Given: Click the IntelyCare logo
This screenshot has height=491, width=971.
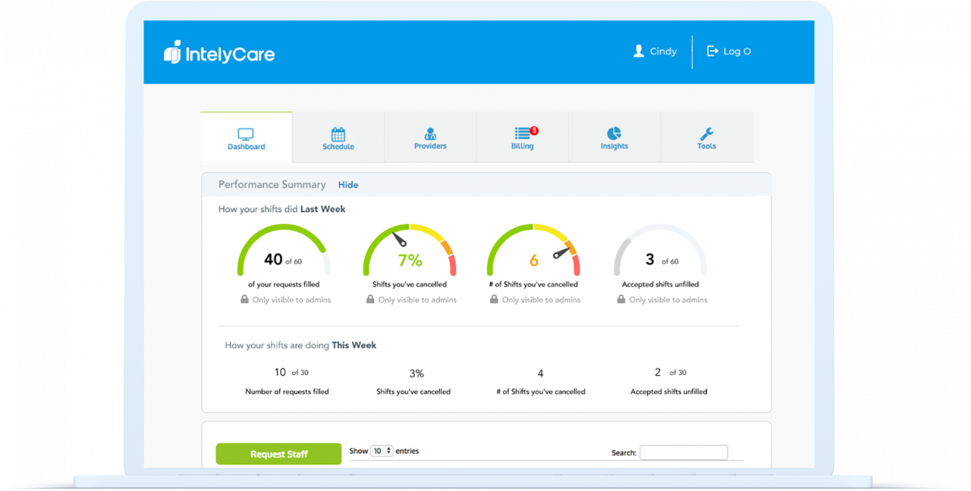Looking at the screenshot, I should 219,54.
